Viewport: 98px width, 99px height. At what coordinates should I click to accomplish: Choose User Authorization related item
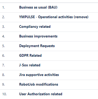tap(41, 94)
